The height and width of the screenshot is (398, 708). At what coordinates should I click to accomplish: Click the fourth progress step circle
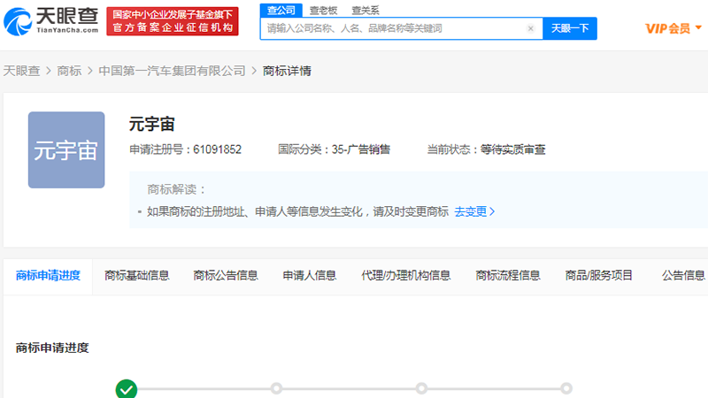pos(566,388)
